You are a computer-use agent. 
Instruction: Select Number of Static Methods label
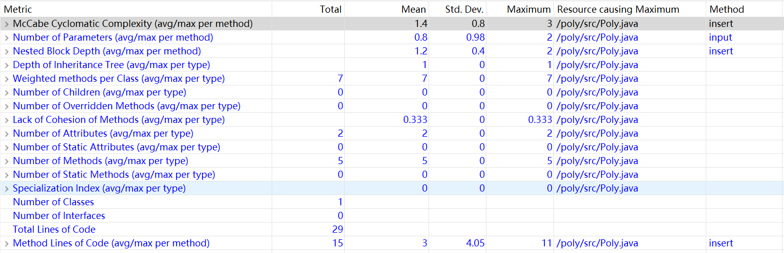(114, 175)
